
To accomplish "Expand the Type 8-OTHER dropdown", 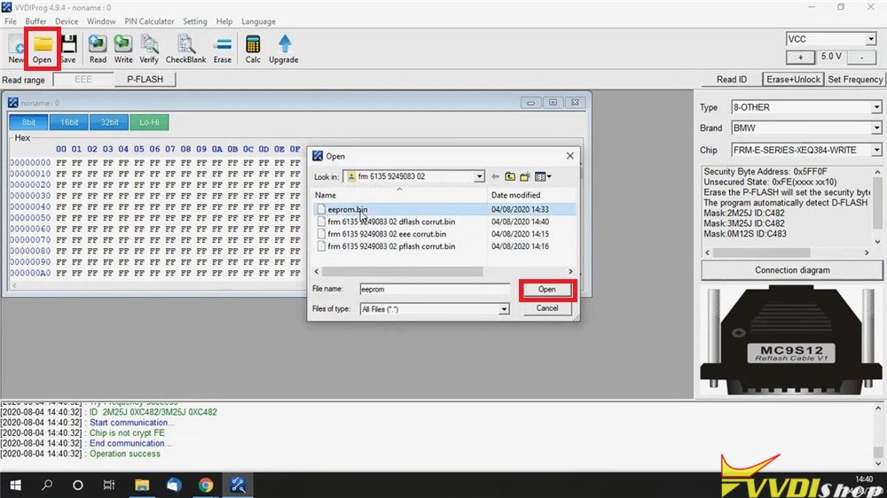I will (x=876, y=107).
